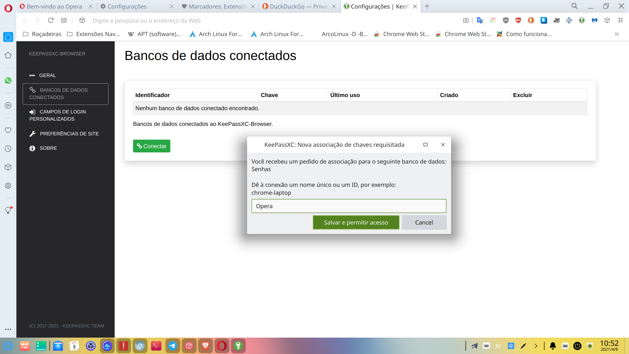Open the DuckDuckGo Privacy Essentials extension
Image resolution: width=629 pixels, height=354 pixels.
[x=531, y=20]
